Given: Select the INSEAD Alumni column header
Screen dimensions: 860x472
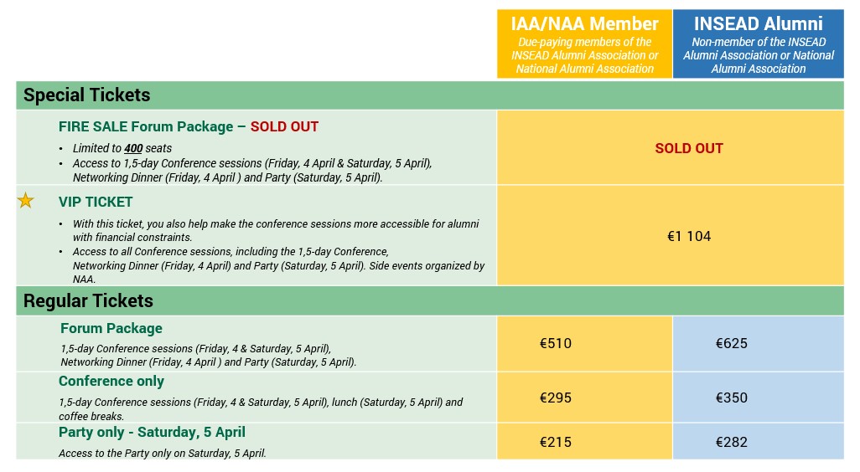Looking at the screenshot, I should (758, 23).
